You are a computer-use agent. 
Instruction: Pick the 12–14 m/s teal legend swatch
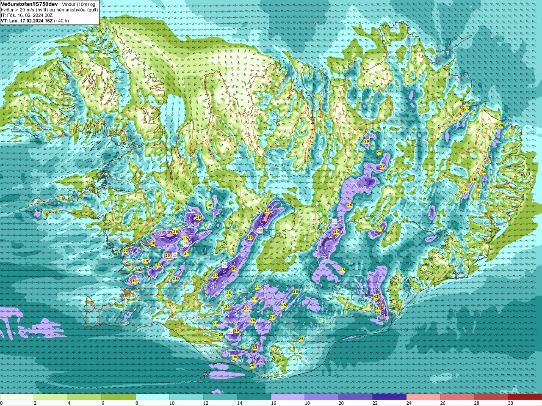point(220,397)
